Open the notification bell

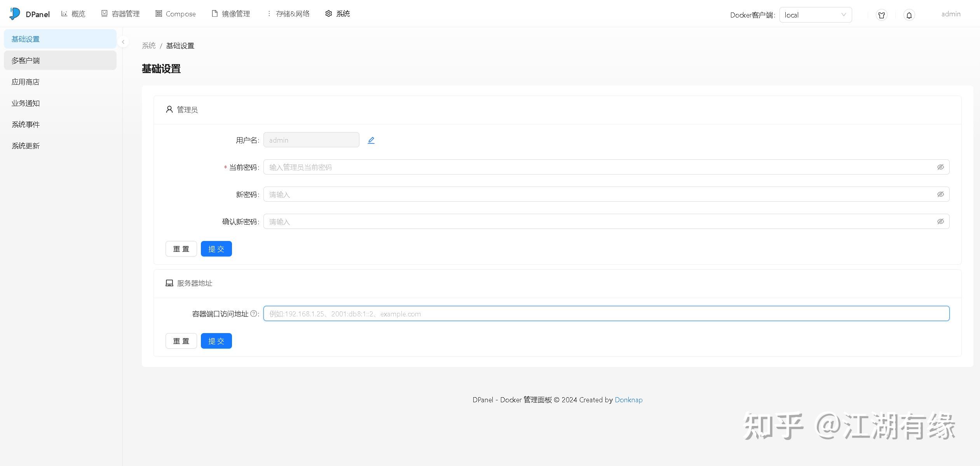[x=909, y=15]
